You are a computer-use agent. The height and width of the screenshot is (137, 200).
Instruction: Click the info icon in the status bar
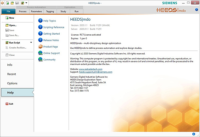tap(194, 134)
